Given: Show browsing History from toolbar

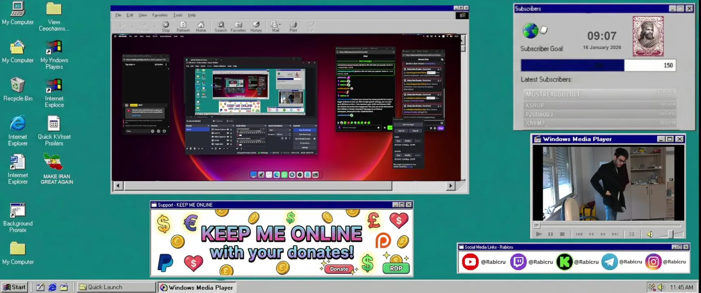Looking at the screenshot, I should click(x=256, y=27).
